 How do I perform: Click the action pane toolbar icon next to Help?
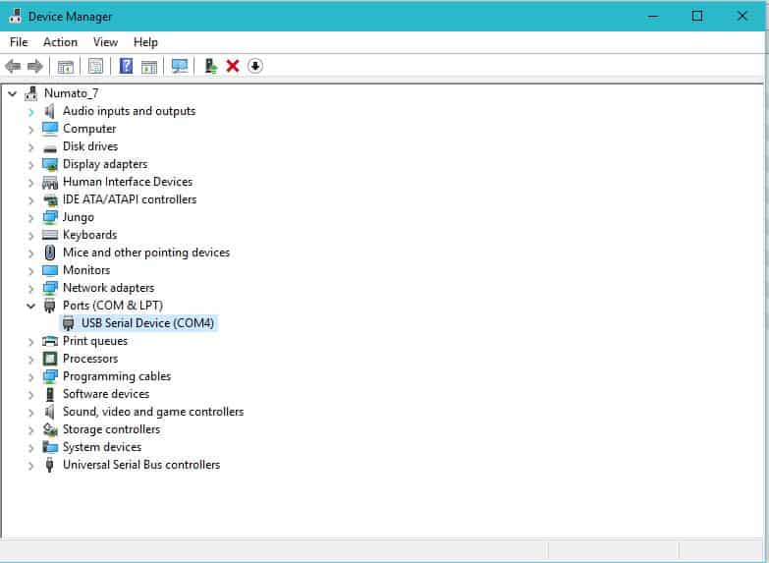point(149,66)
